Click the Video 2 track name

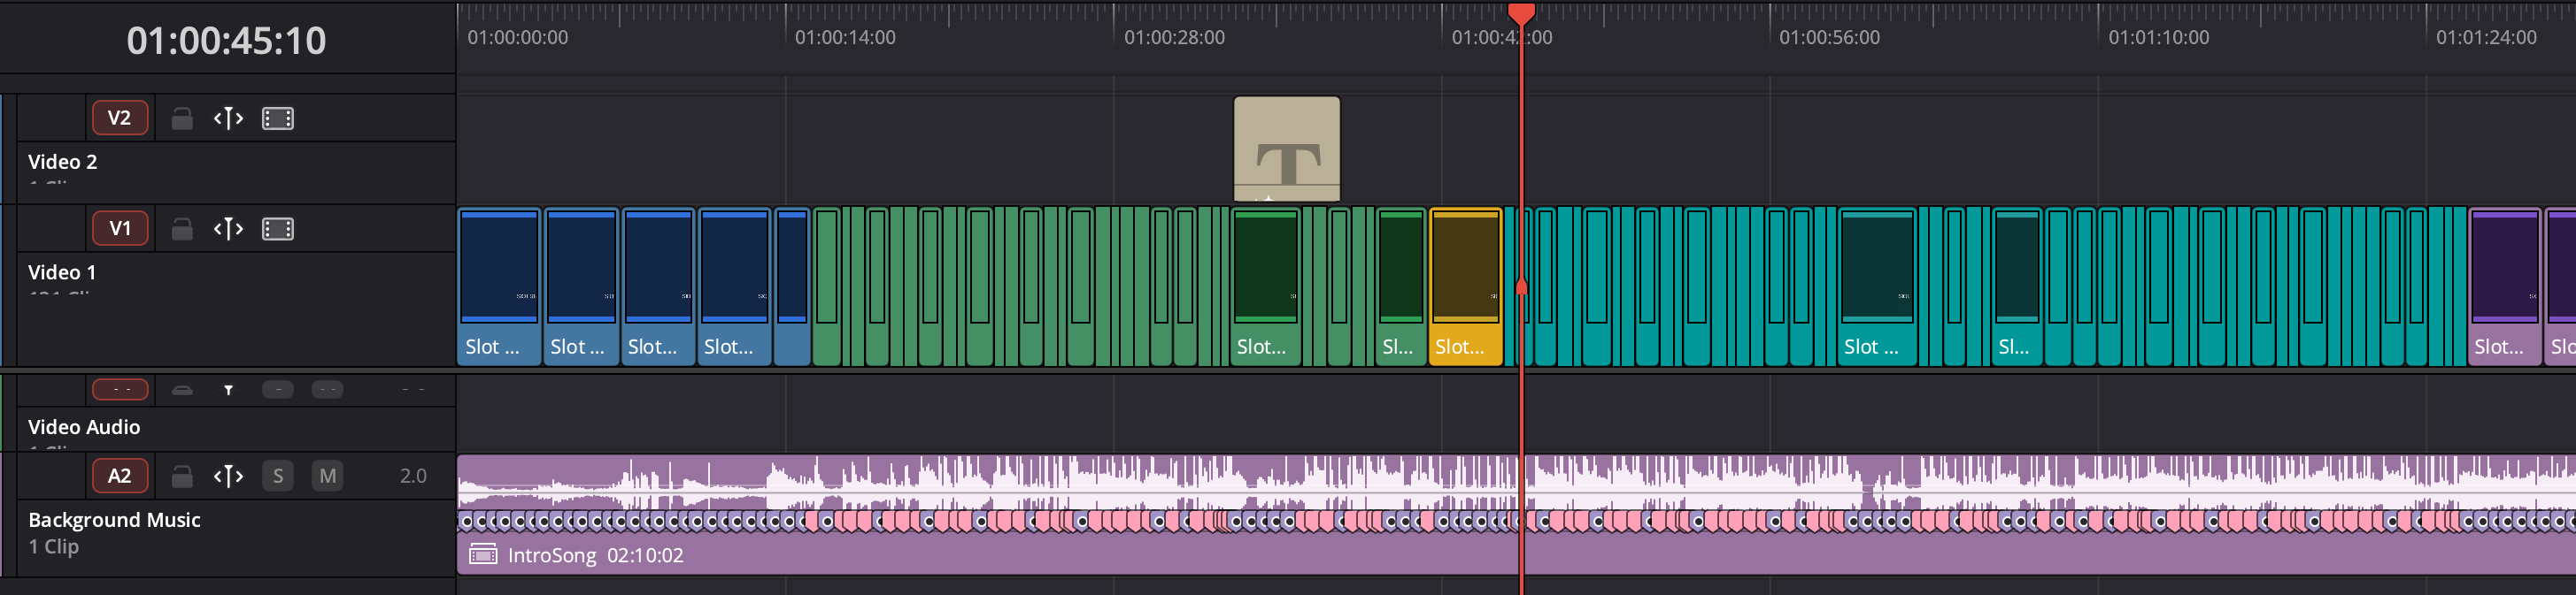(63, 162)
